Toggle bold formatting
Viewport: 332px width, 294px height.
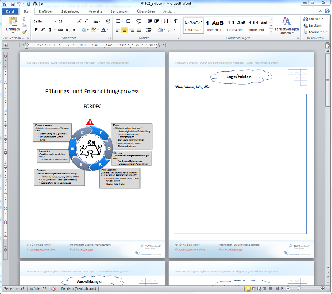[36, 30]
